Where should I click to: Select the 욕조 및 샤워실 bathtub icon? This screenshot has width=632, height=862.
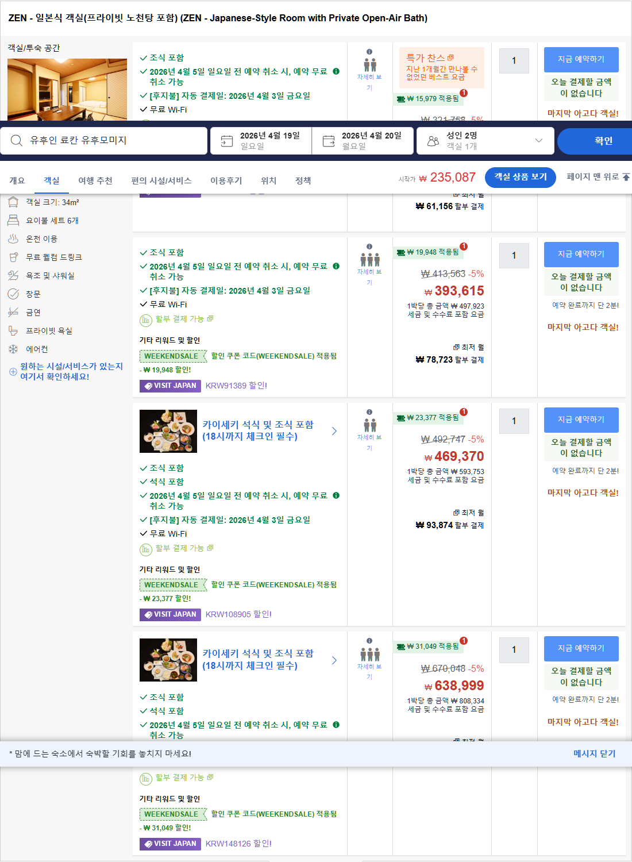coord(13,275)
